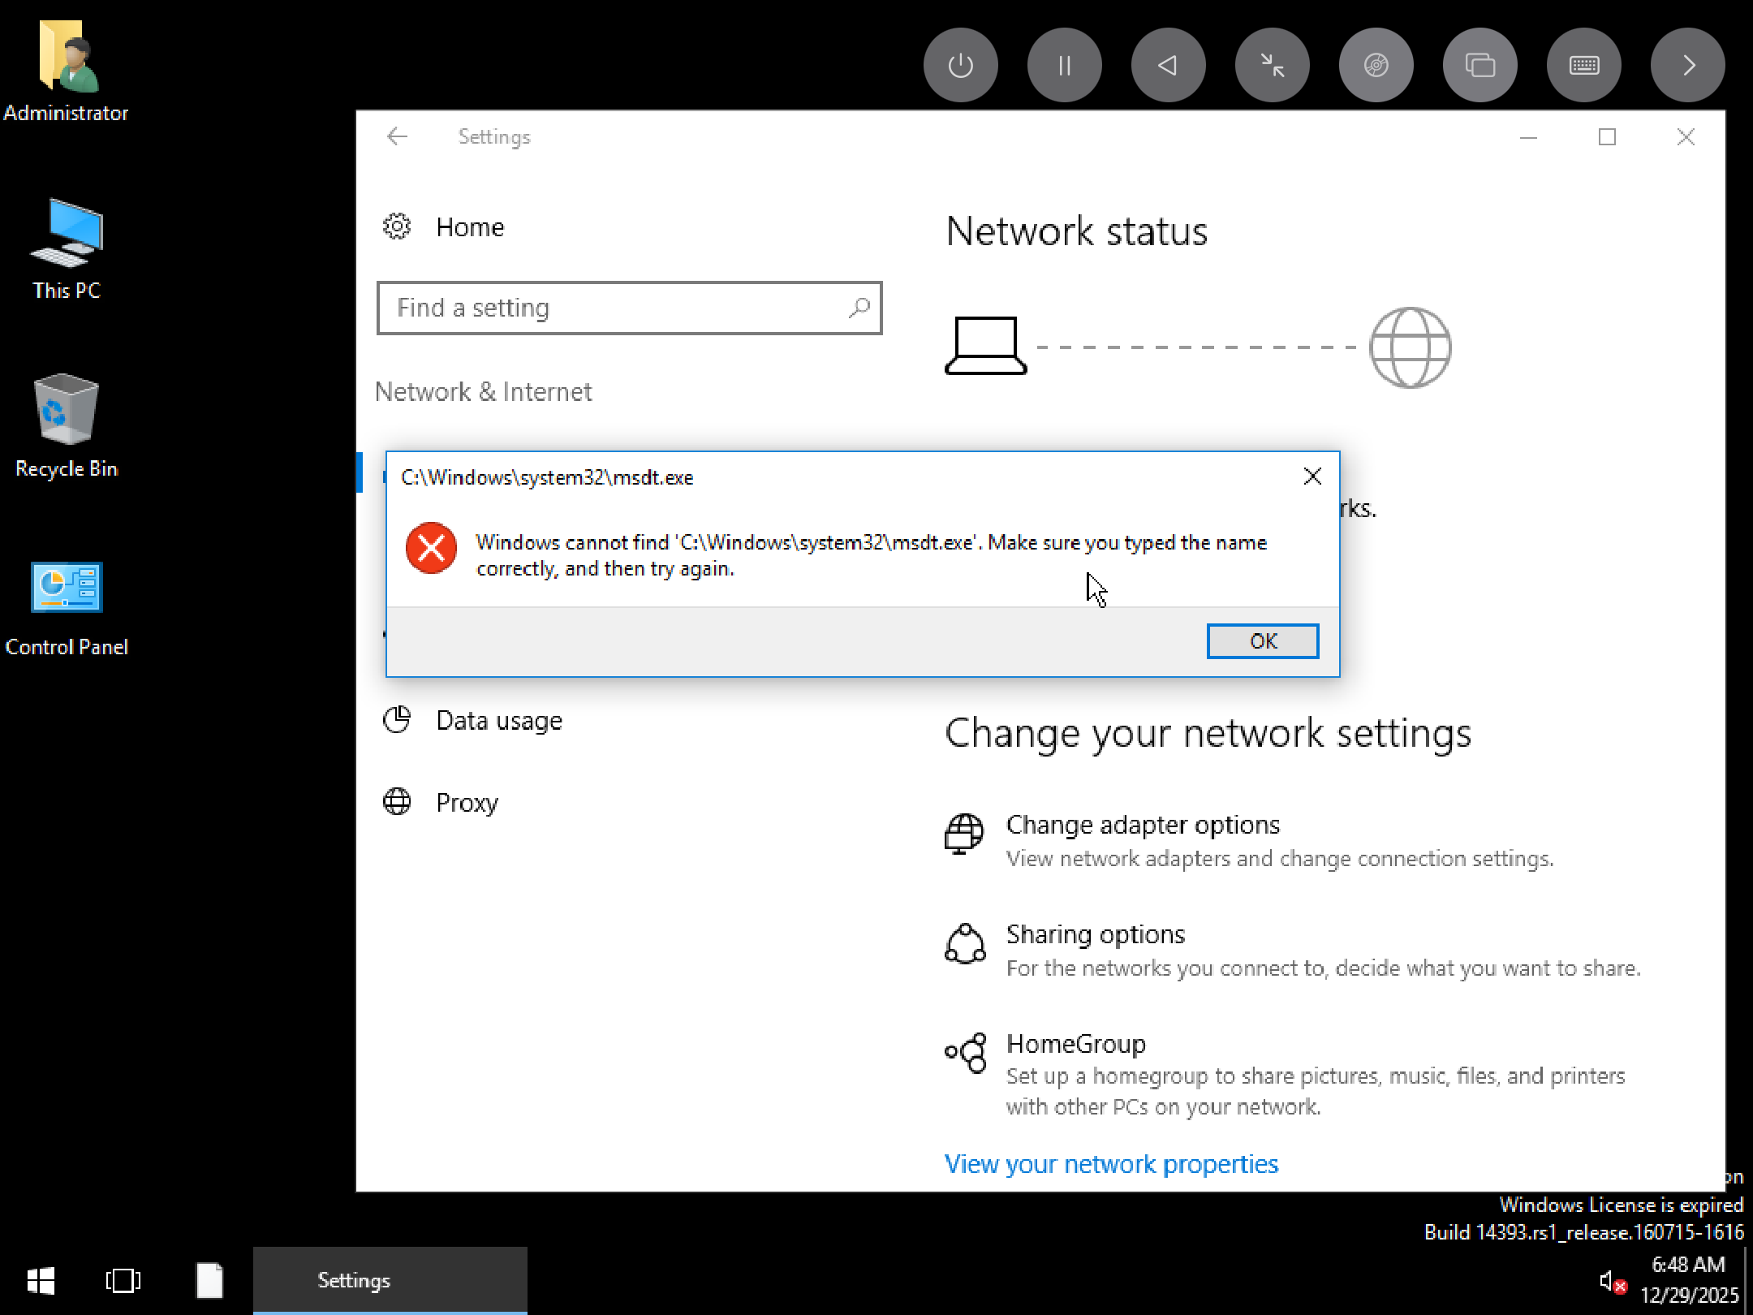
Task: Select Data usage in sidebar
Action: click(x=498, y=721)
